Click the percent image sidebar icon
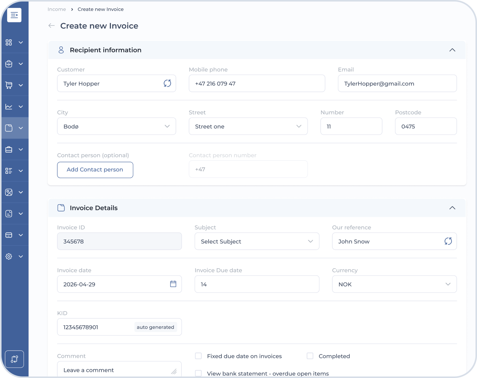Image resolution: width=477 pixels, height=378 pixels. [x=9, y=192]
